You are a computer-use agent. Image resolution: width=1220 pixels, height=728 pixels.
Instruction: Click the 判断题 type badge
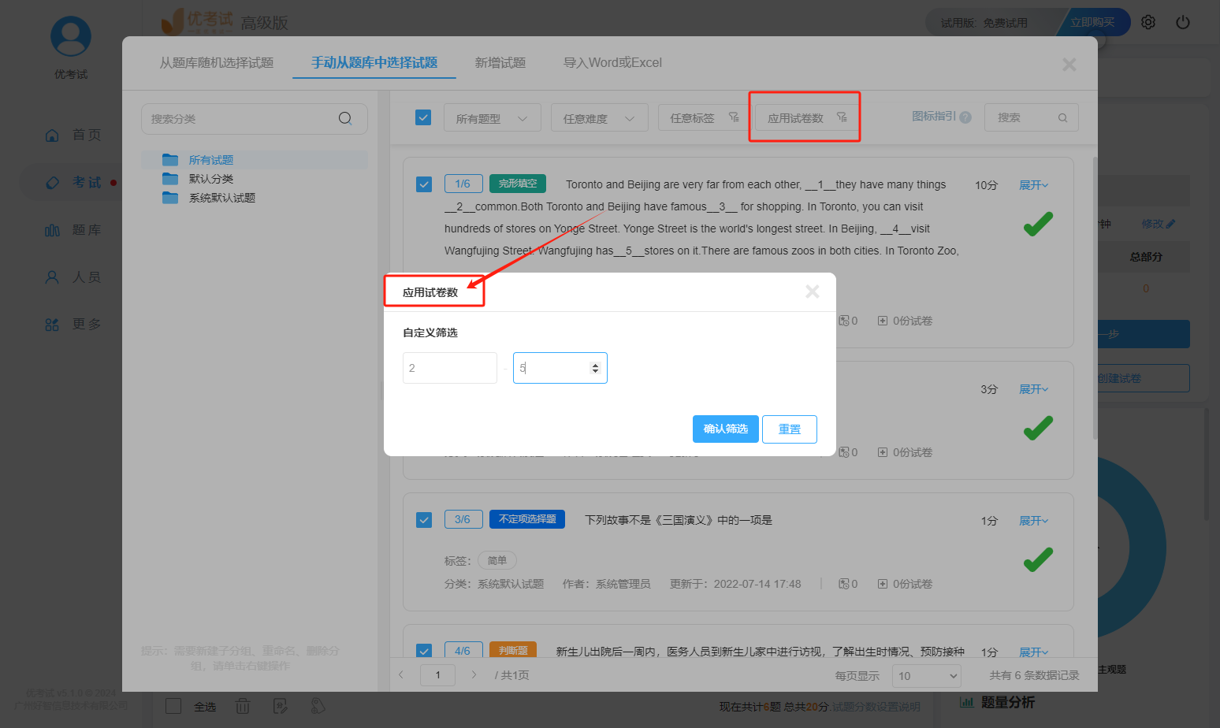pyautogui.click(x=513, y=650)
